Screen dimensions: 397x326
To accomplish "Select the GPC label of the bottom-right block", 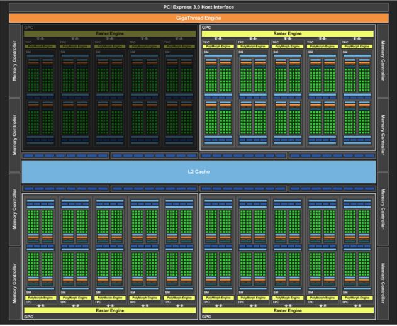I will point(206,317).
